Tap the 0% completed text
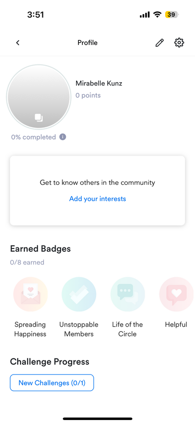 34,137
